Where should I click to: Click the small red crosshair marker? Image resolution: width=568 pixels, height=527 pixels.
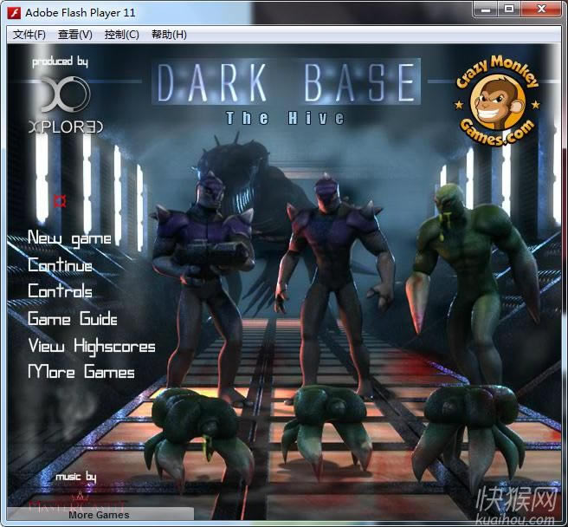tap(60, 201)
